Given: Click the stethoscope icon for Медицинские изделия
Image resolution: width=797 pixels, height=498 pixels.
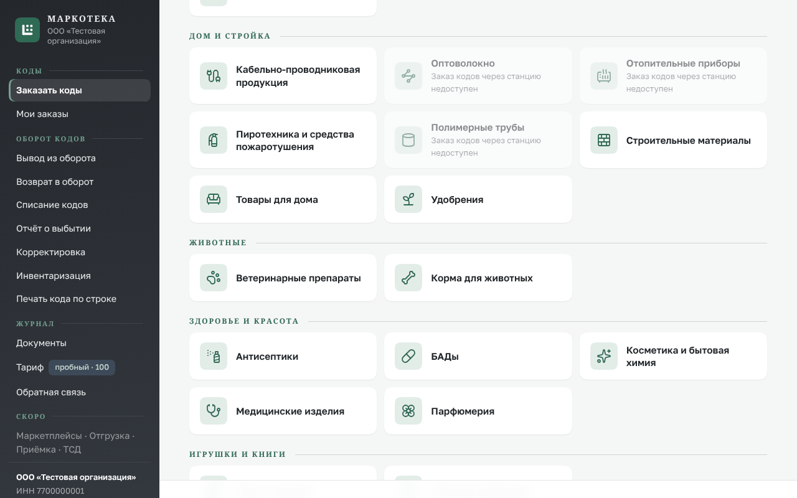Looking at the screenshot, I should 214,411.
